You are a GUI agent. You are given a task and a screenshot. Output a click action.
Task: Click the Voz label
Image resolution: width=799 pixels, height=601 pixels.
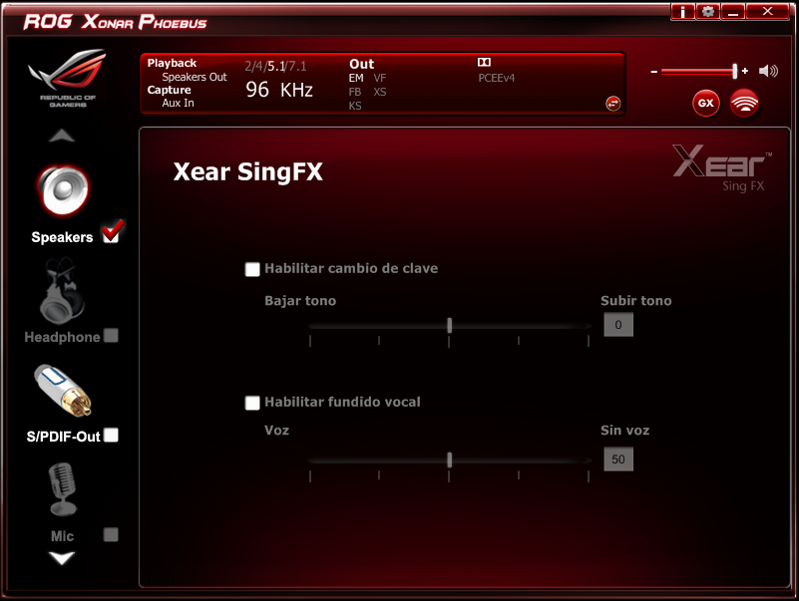(276, 431)
